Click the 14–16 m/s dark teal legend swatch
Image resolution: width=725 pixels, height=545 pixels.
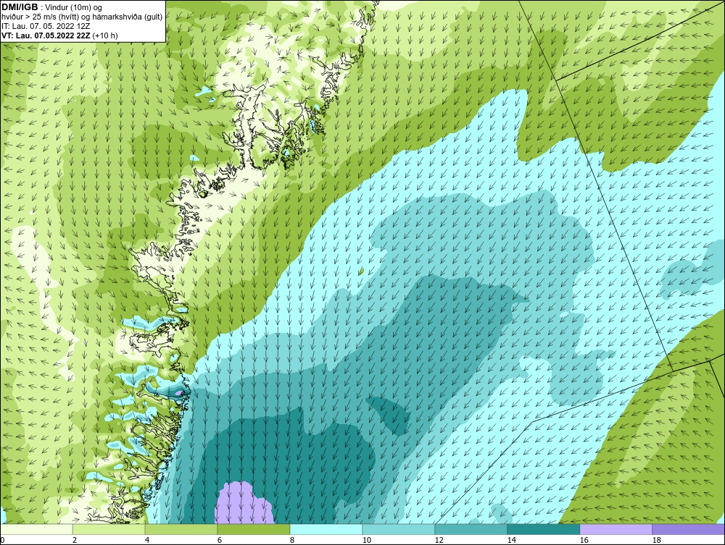click(543, 529)
